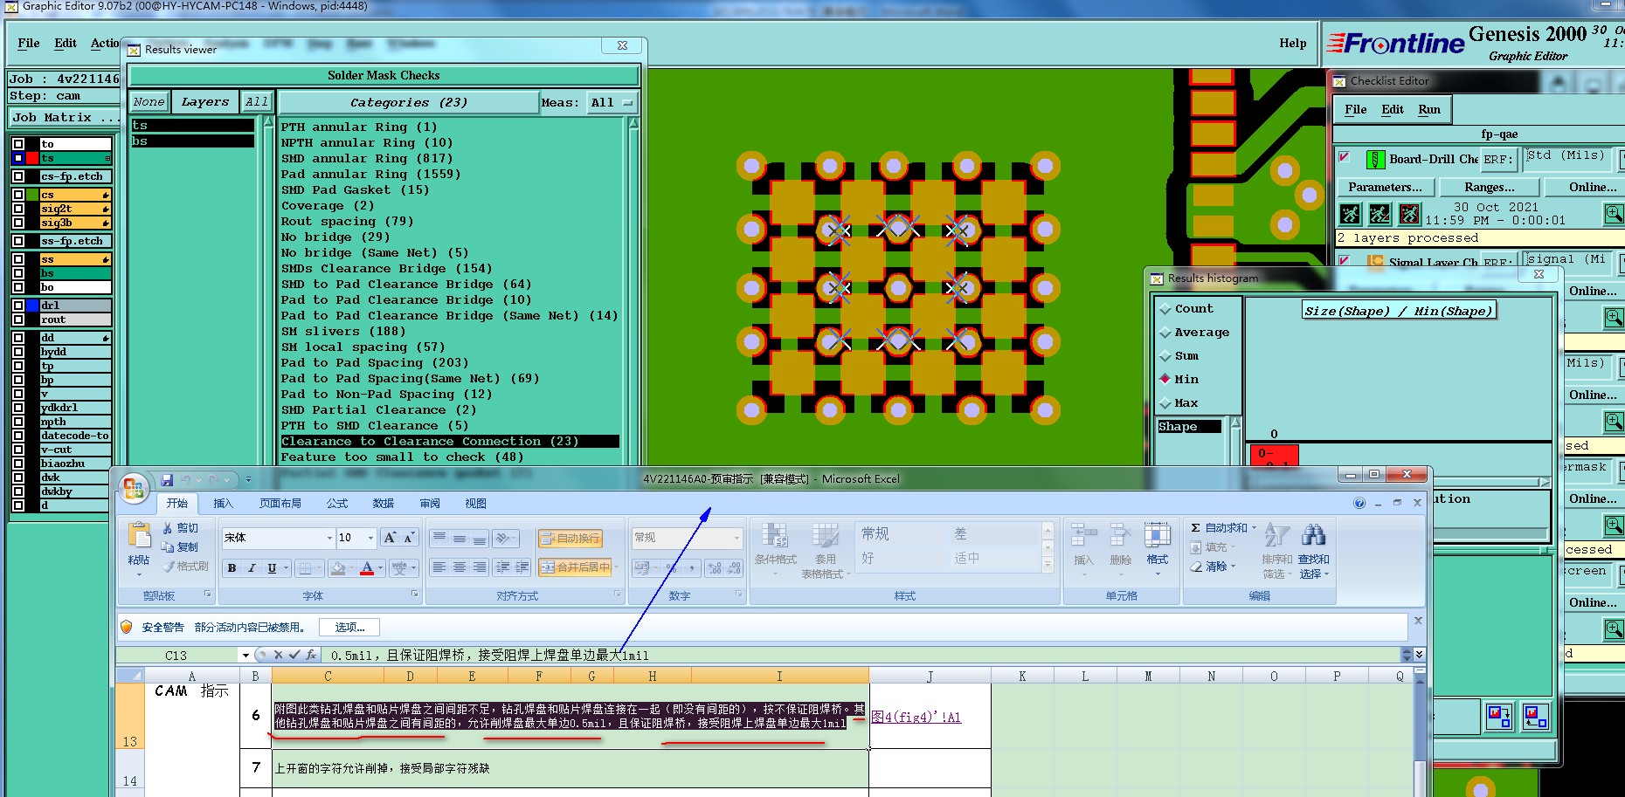Image resolution: width=1625 pixels, height=797 pixels.
Task: Click the Excel Office button logo
Action: click(x=134, y=489)
